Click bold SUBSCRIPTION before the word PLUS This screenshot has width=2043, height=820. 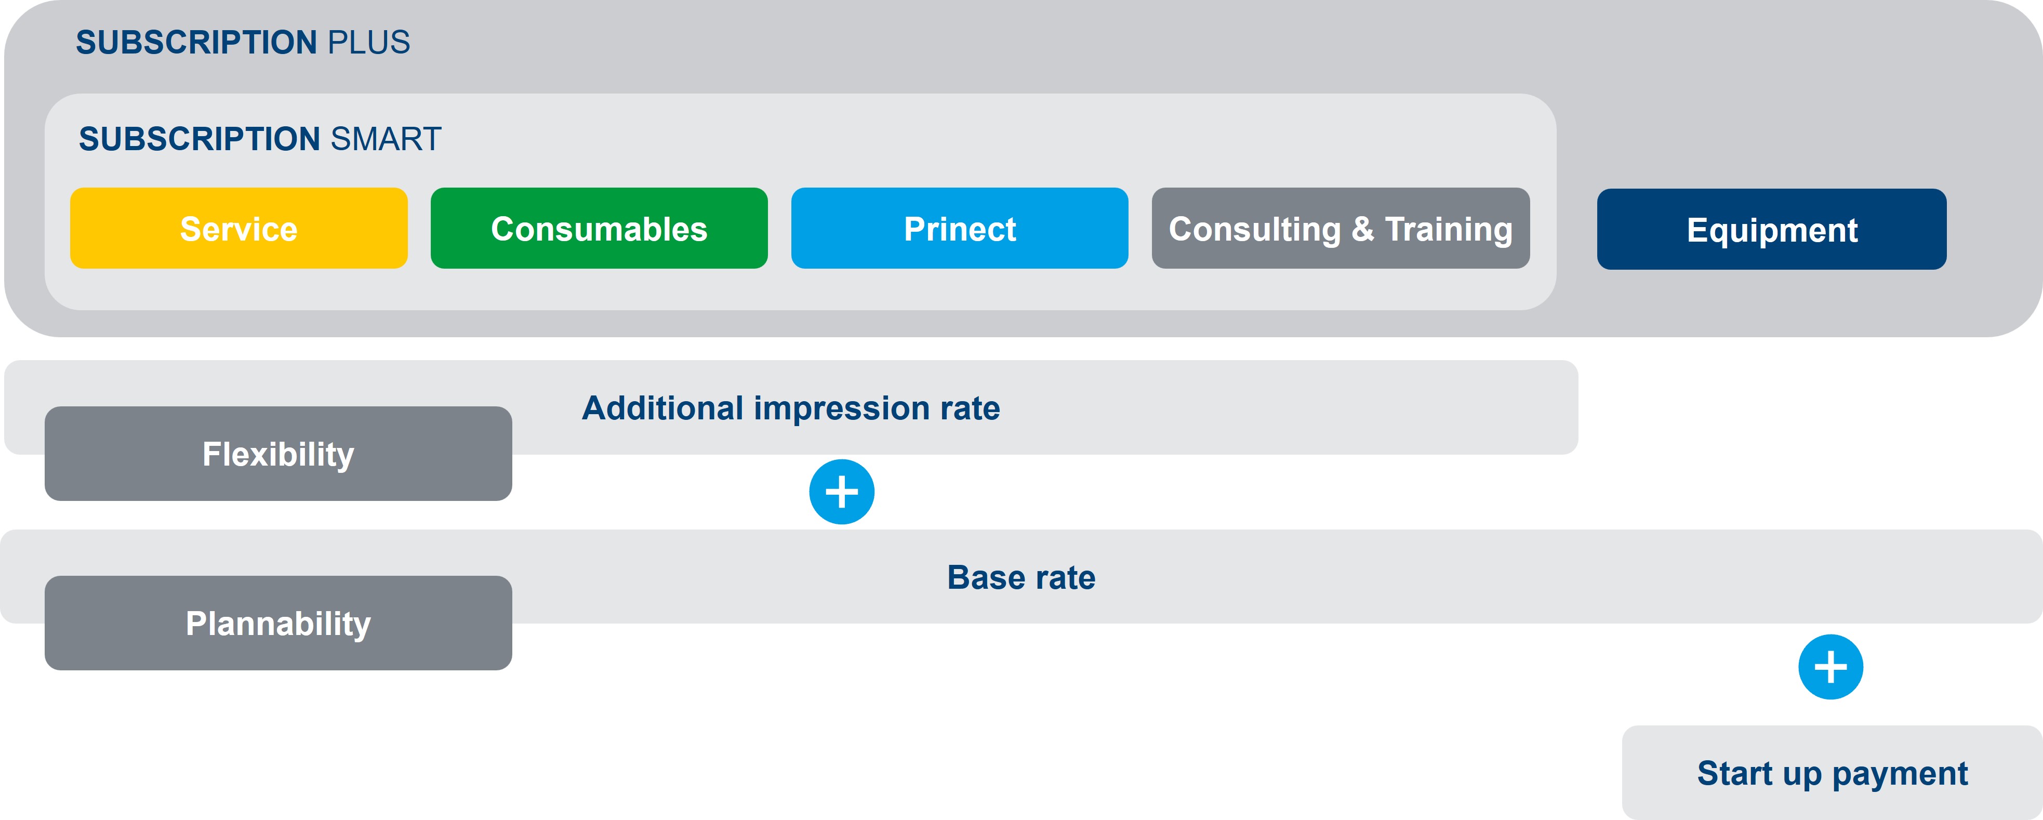click(197, 42)
